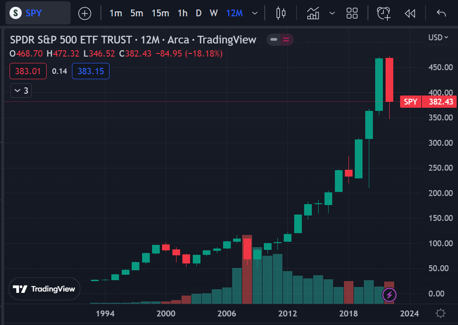This screenshot has height=325, width=458.
Task: Click the 2006 label on time axis
Action: click(227, 314)
